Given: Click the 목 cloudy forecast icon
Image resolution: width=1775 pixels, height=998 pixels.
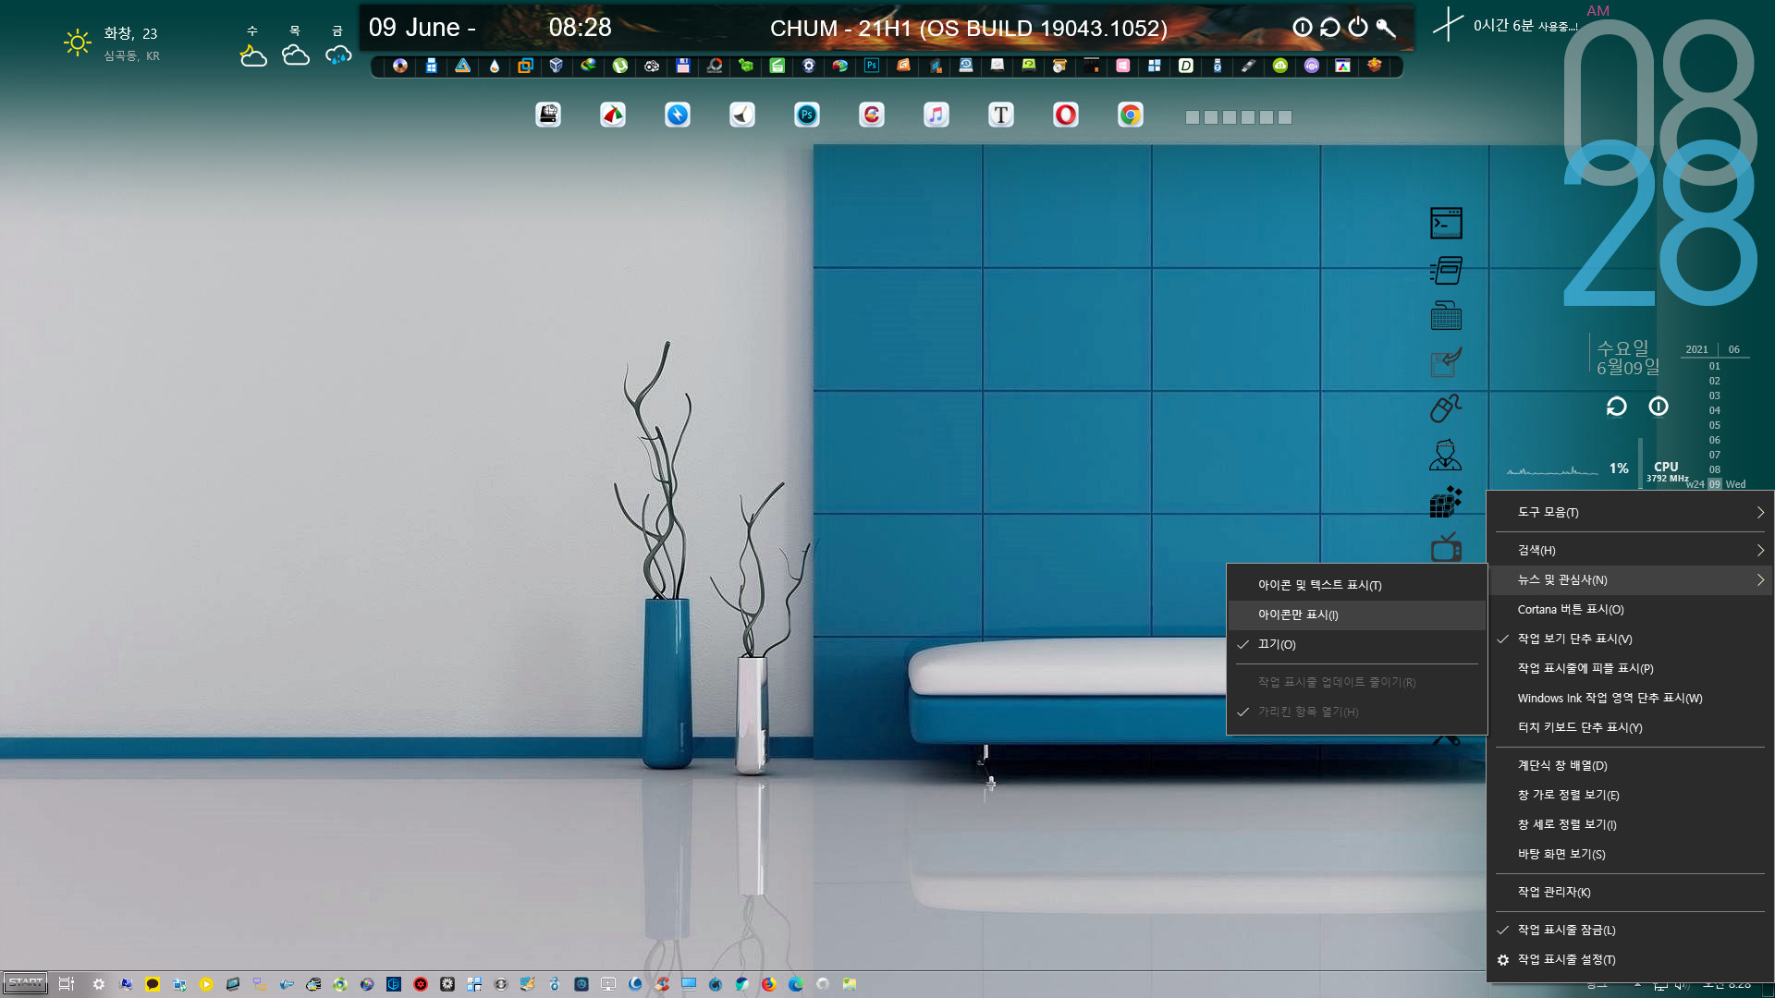Looking at the screenshot, I should coord(295,55).
